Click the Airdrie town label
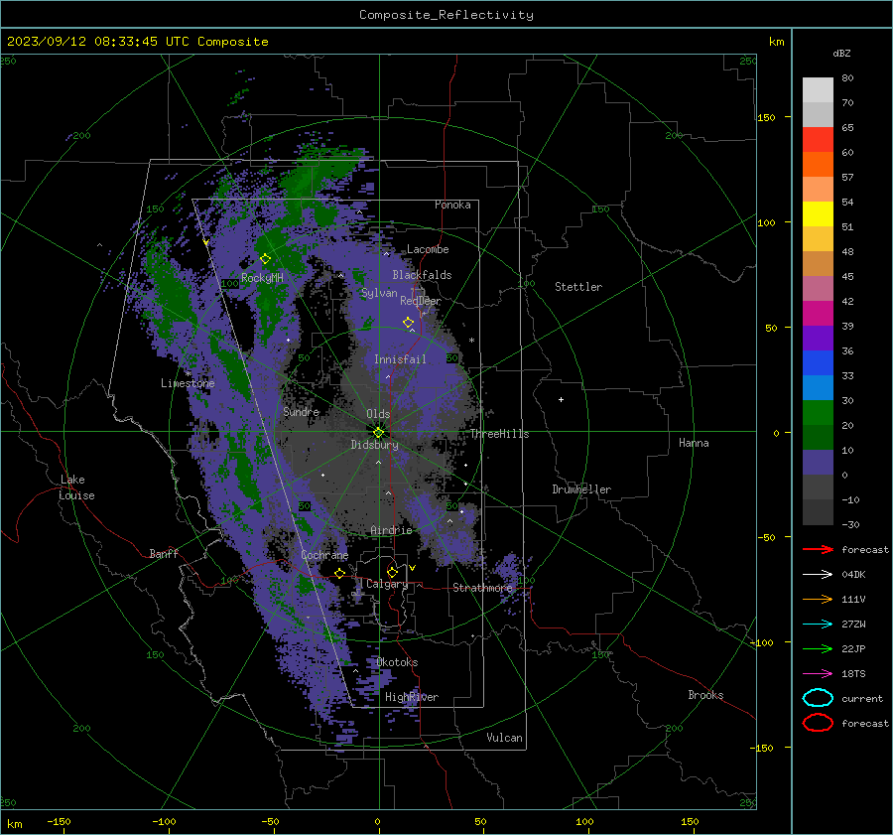 tap(391, 530)
